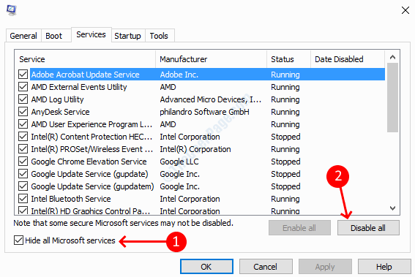Uncheck Google Chrome Elevation Service checkbox
The image size is (415, 277).
coord(23,162)
